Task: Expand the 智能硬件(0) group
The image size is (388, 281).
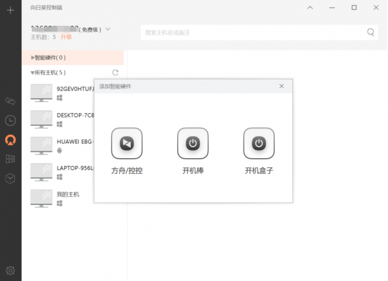Action: [33, 57]
